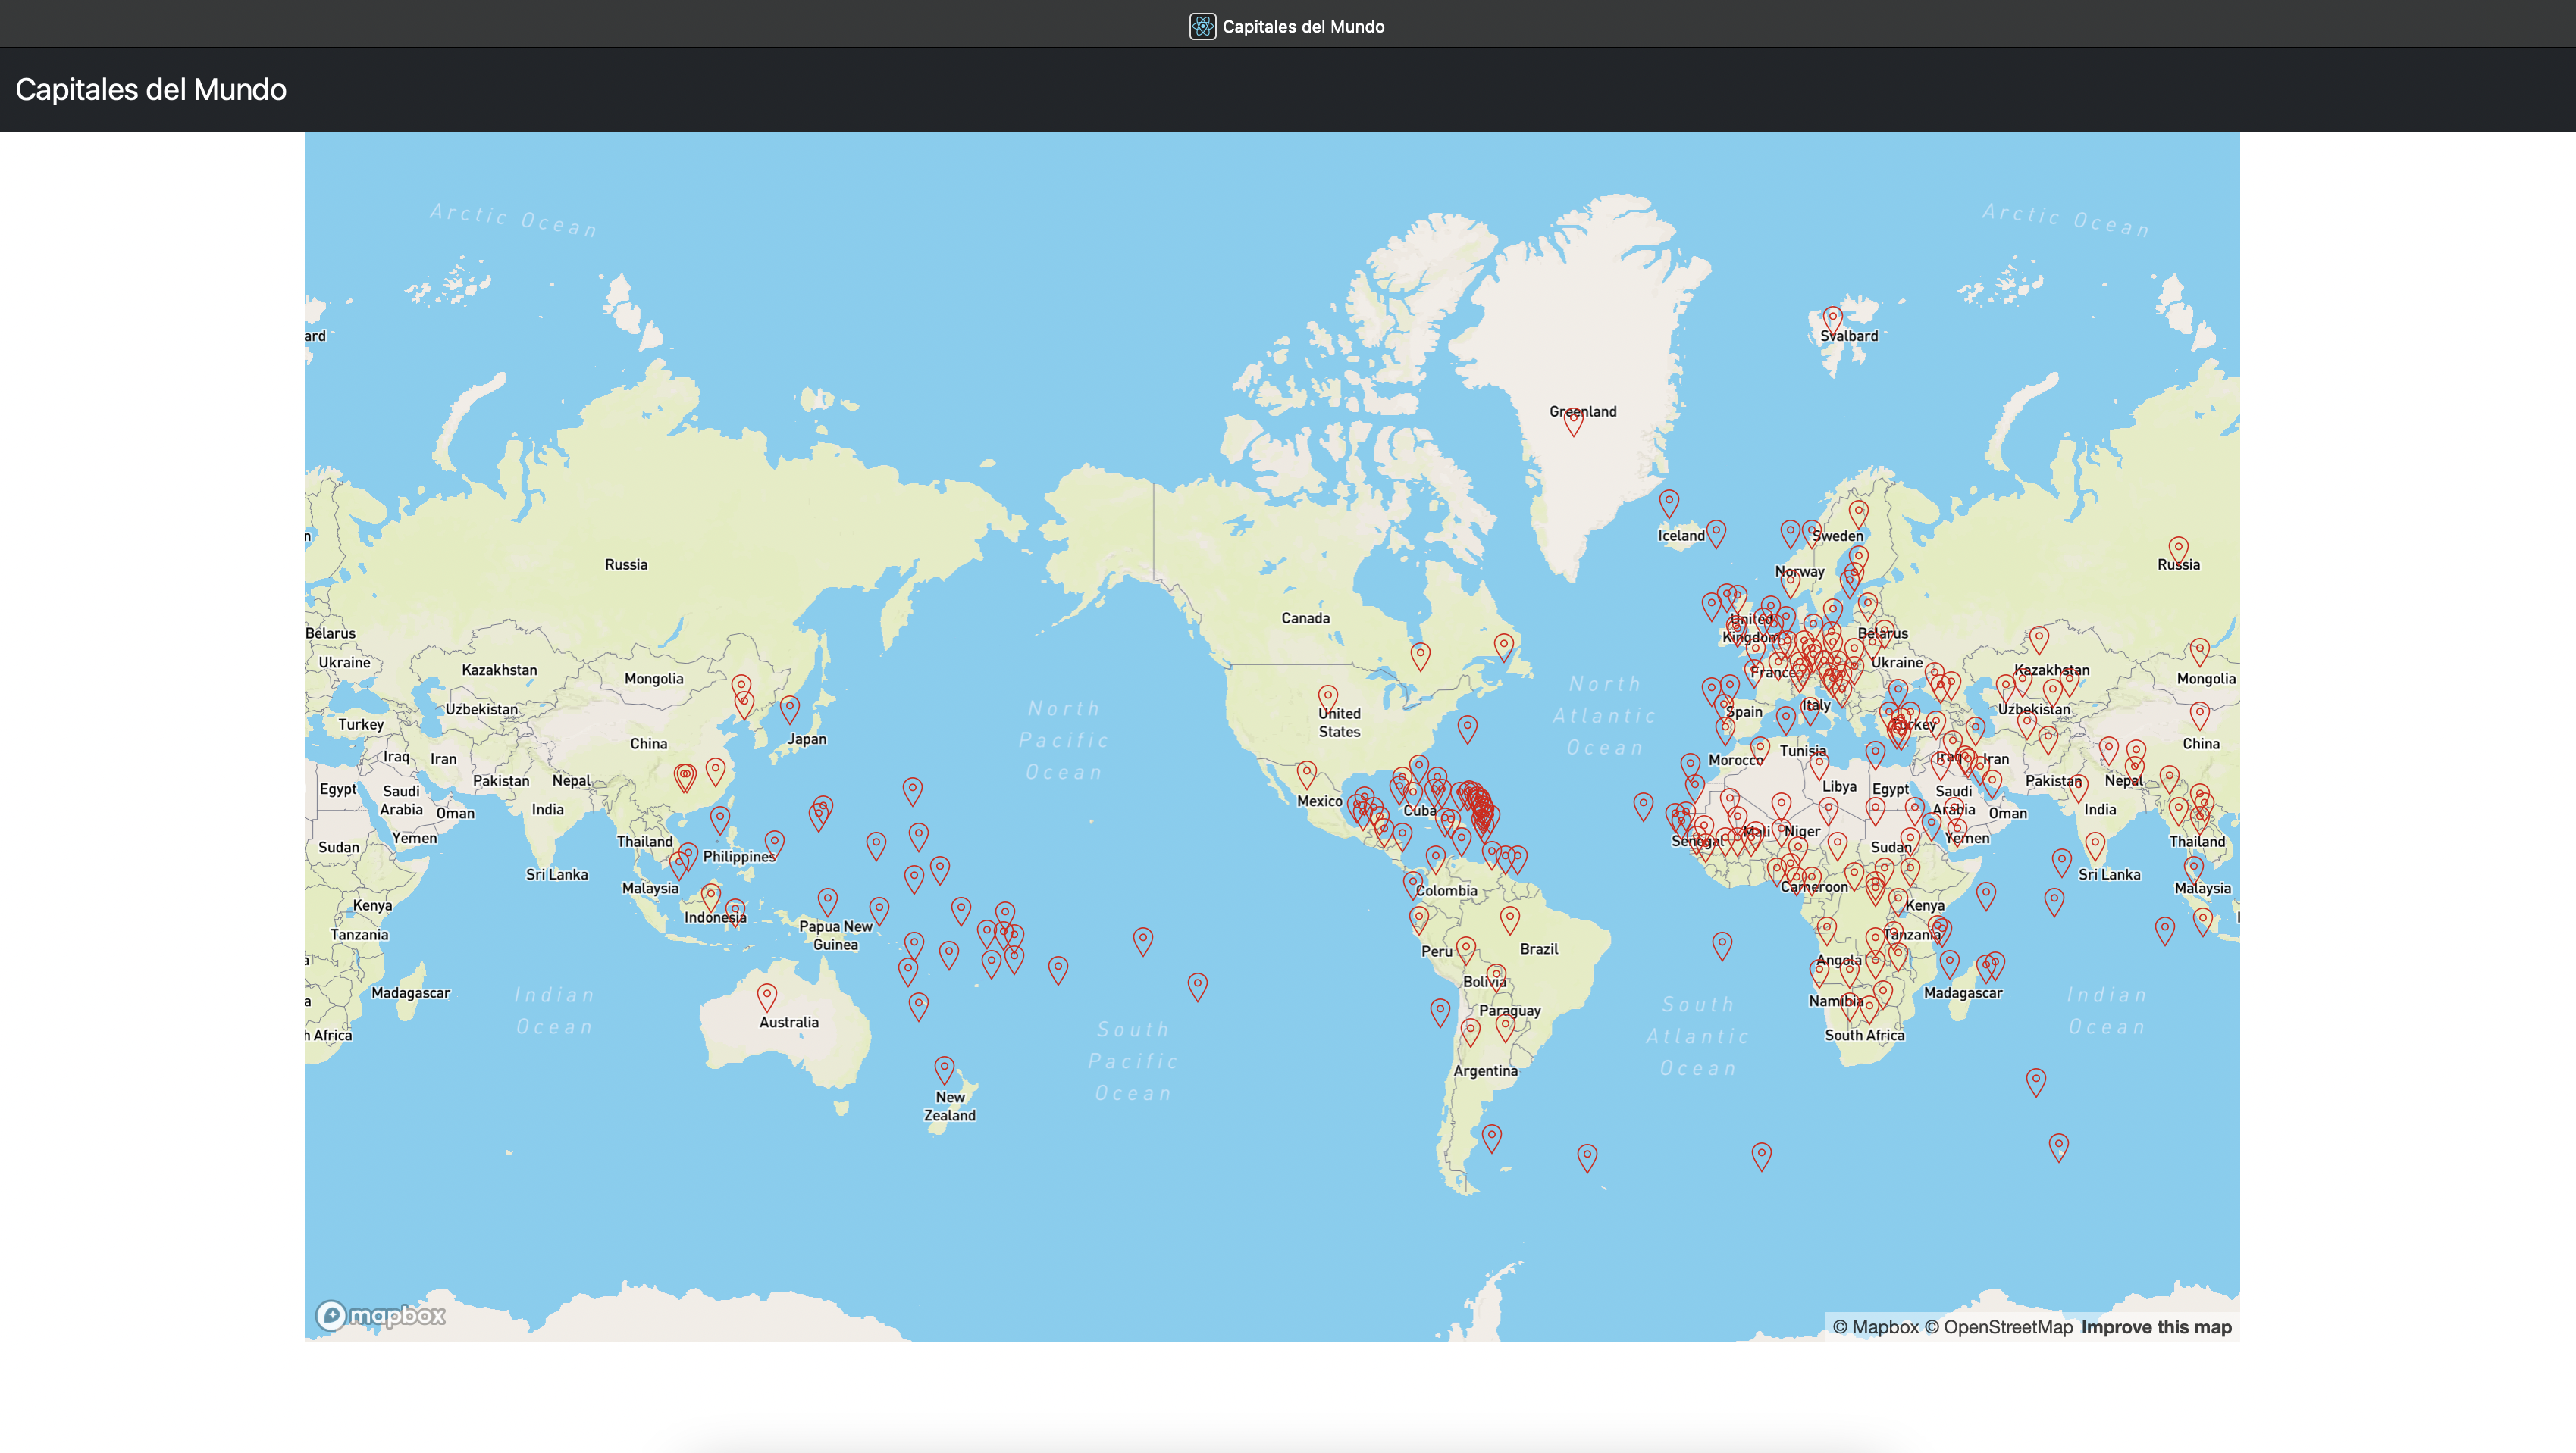Select the marker on Greenland
The height and width of the screenshot is (1453, 2576).
[x=1573, y=422]
